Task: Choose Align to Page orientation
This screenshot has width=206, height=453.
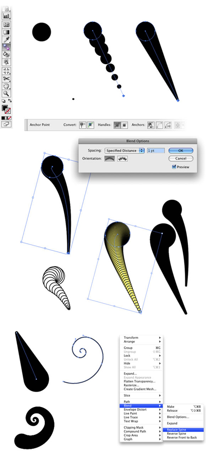Action: 109,158
